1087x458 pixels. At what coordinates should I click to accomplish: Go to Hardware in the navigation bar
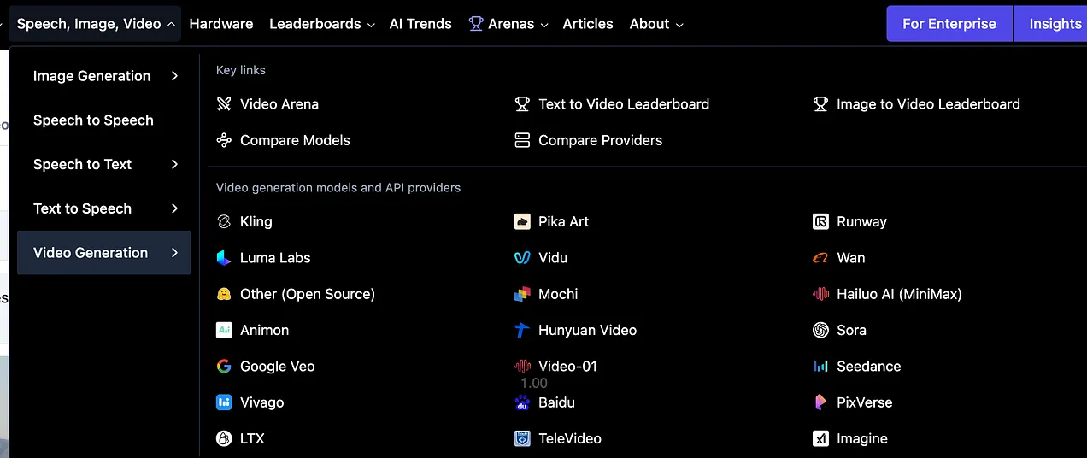[221, 24]
